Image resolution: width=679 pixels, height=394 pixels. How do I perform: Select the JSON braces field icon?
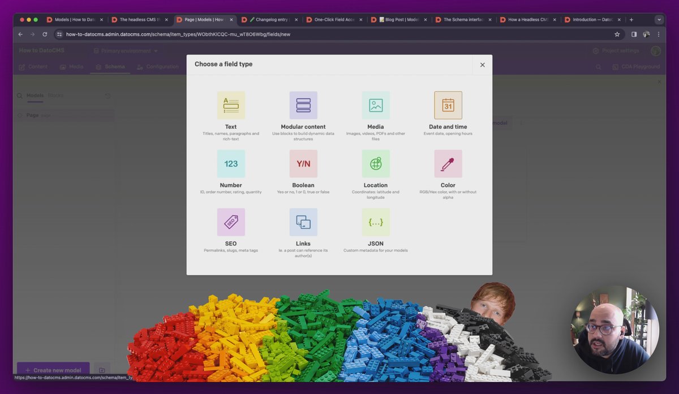[x=376, y=222]
